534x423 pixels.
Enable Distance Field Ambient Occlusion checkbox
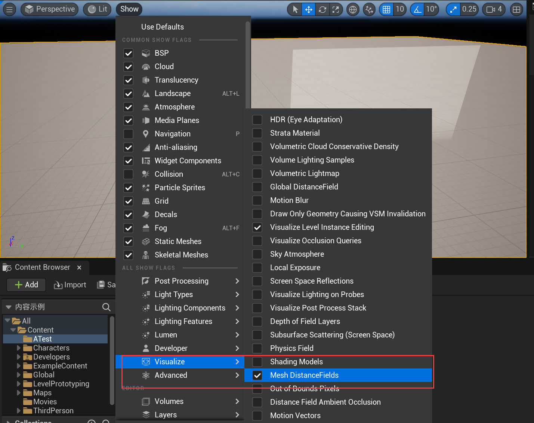[257, 402]
